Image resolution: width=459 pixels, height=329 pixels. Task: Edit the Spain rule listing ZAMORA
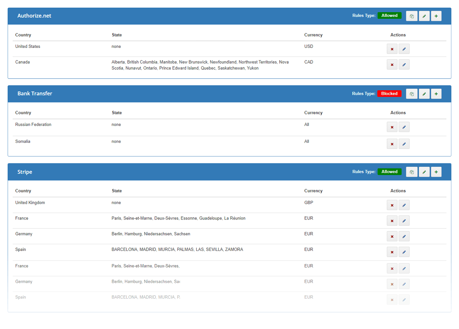click(404, 252)
